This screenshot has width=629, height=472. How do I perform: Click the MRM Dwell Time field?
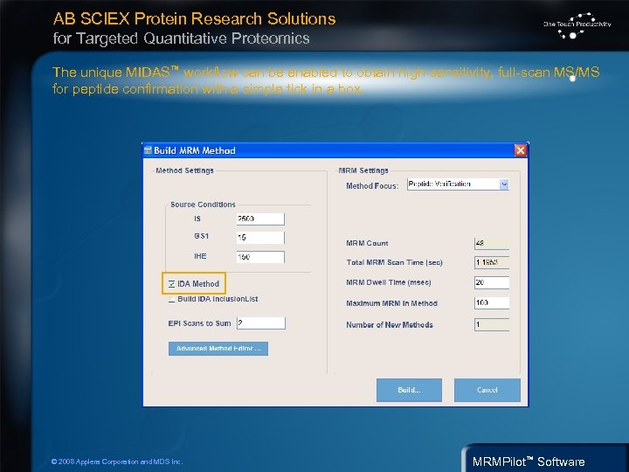pyautogui.click(x=491, y=282)
